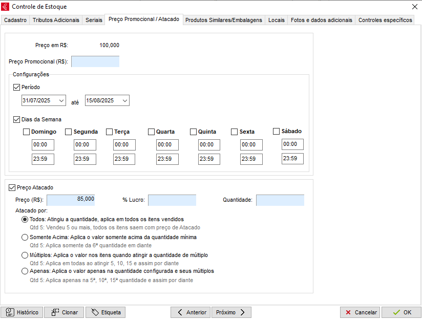422x321 pixels.
Task: Click the Controle de Estoque app icon
Action: click(x=6, y=7)
